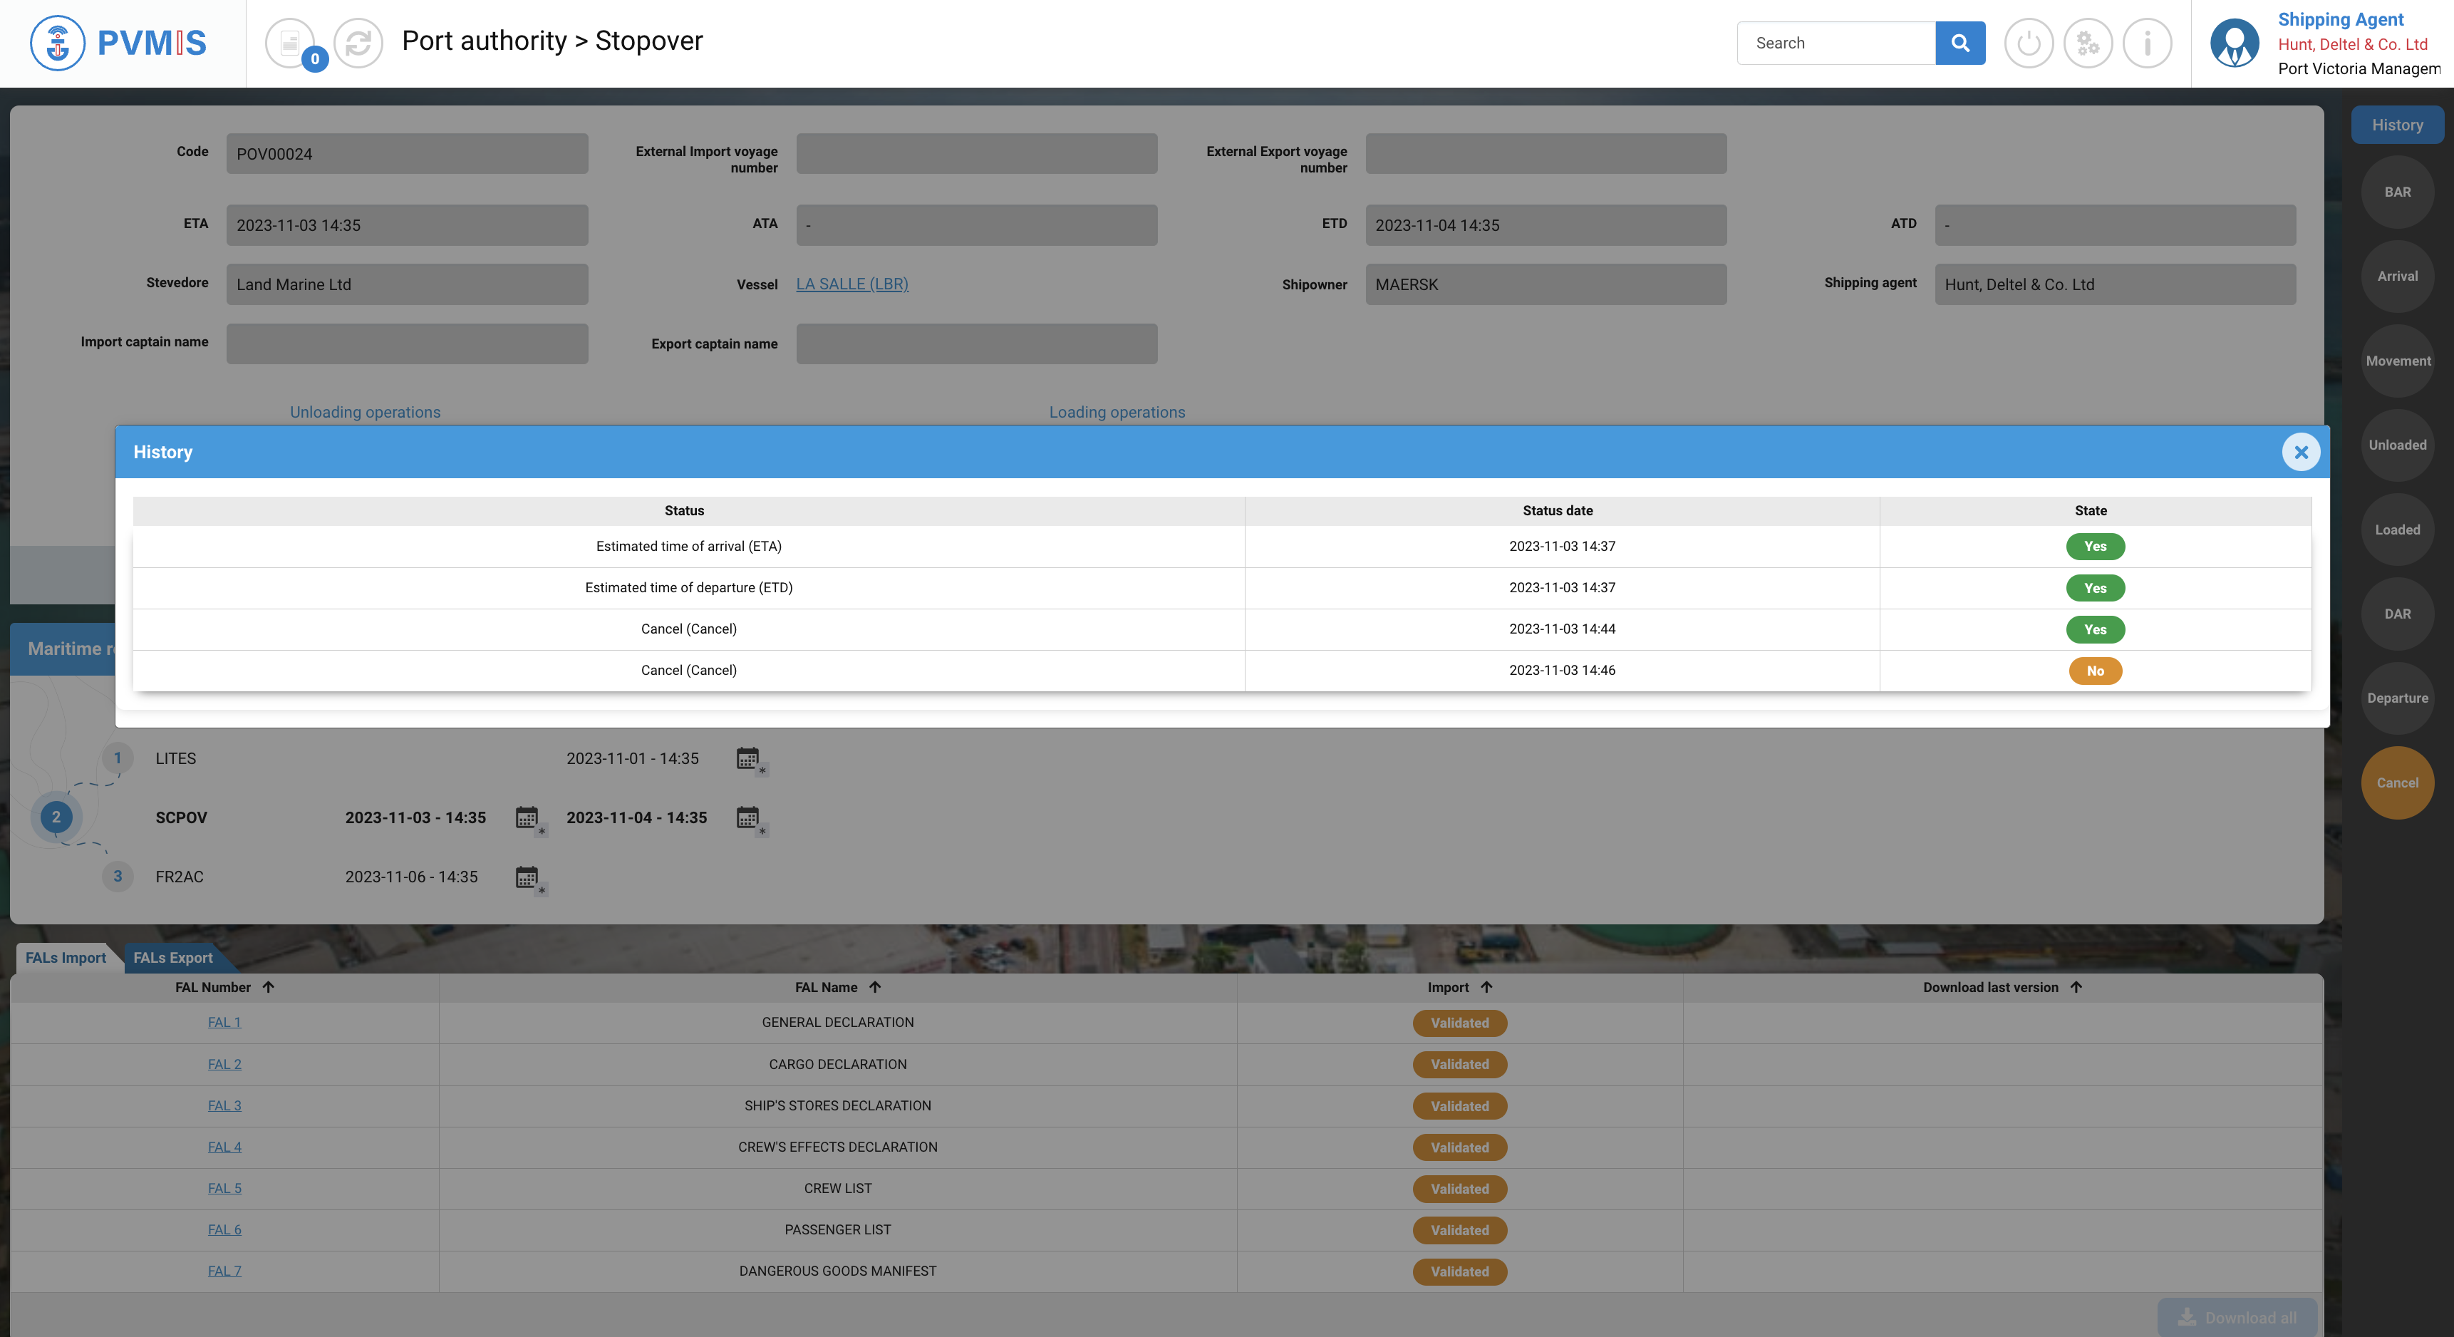This screenshot has height=1337, width=2454.
Task: Click into the Search input field
Action: coord(1836,43)
